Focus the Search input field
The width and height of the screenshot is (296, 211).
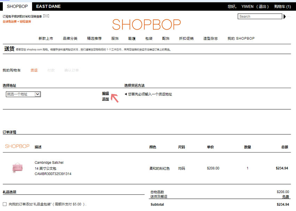coord(260,16)
